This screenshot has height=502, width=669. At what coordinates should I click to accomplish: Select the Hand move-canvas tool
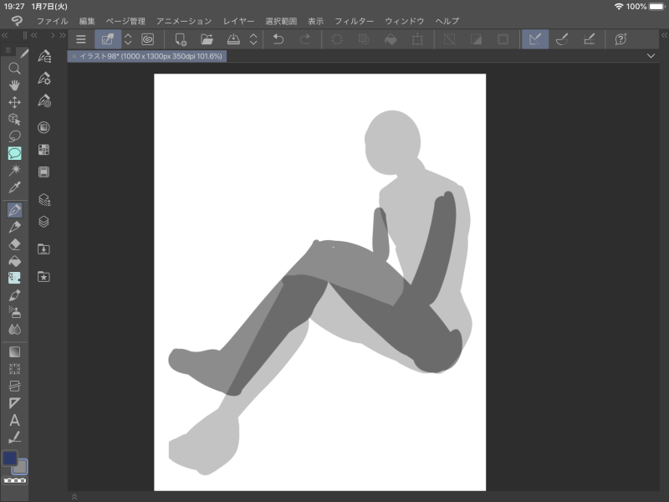(14, 85)
